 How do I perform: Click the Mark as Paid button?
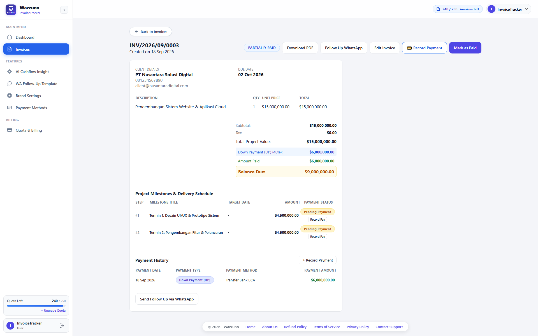[465, 48]
